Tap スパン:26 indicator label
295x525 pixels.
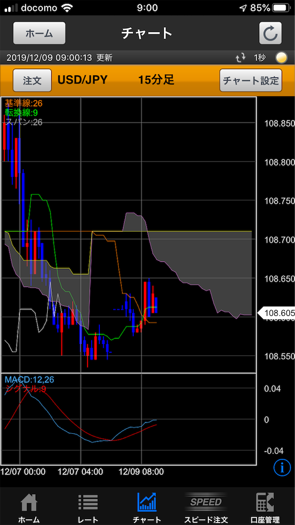[x=24, y=122]
